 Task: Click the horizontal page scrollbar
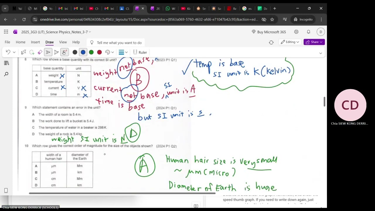[122, 193]
